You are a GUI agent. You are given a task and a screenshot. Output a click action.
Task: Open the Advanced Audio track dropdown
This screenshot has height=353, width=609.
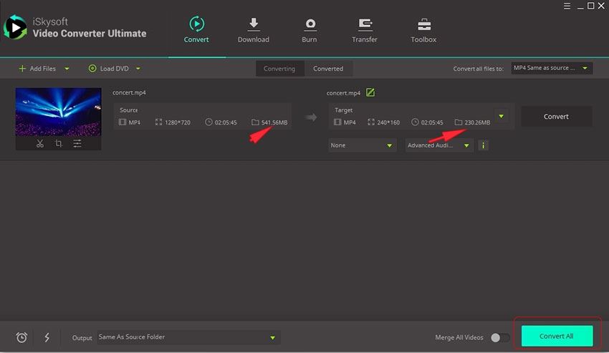(x=438, y=145)
